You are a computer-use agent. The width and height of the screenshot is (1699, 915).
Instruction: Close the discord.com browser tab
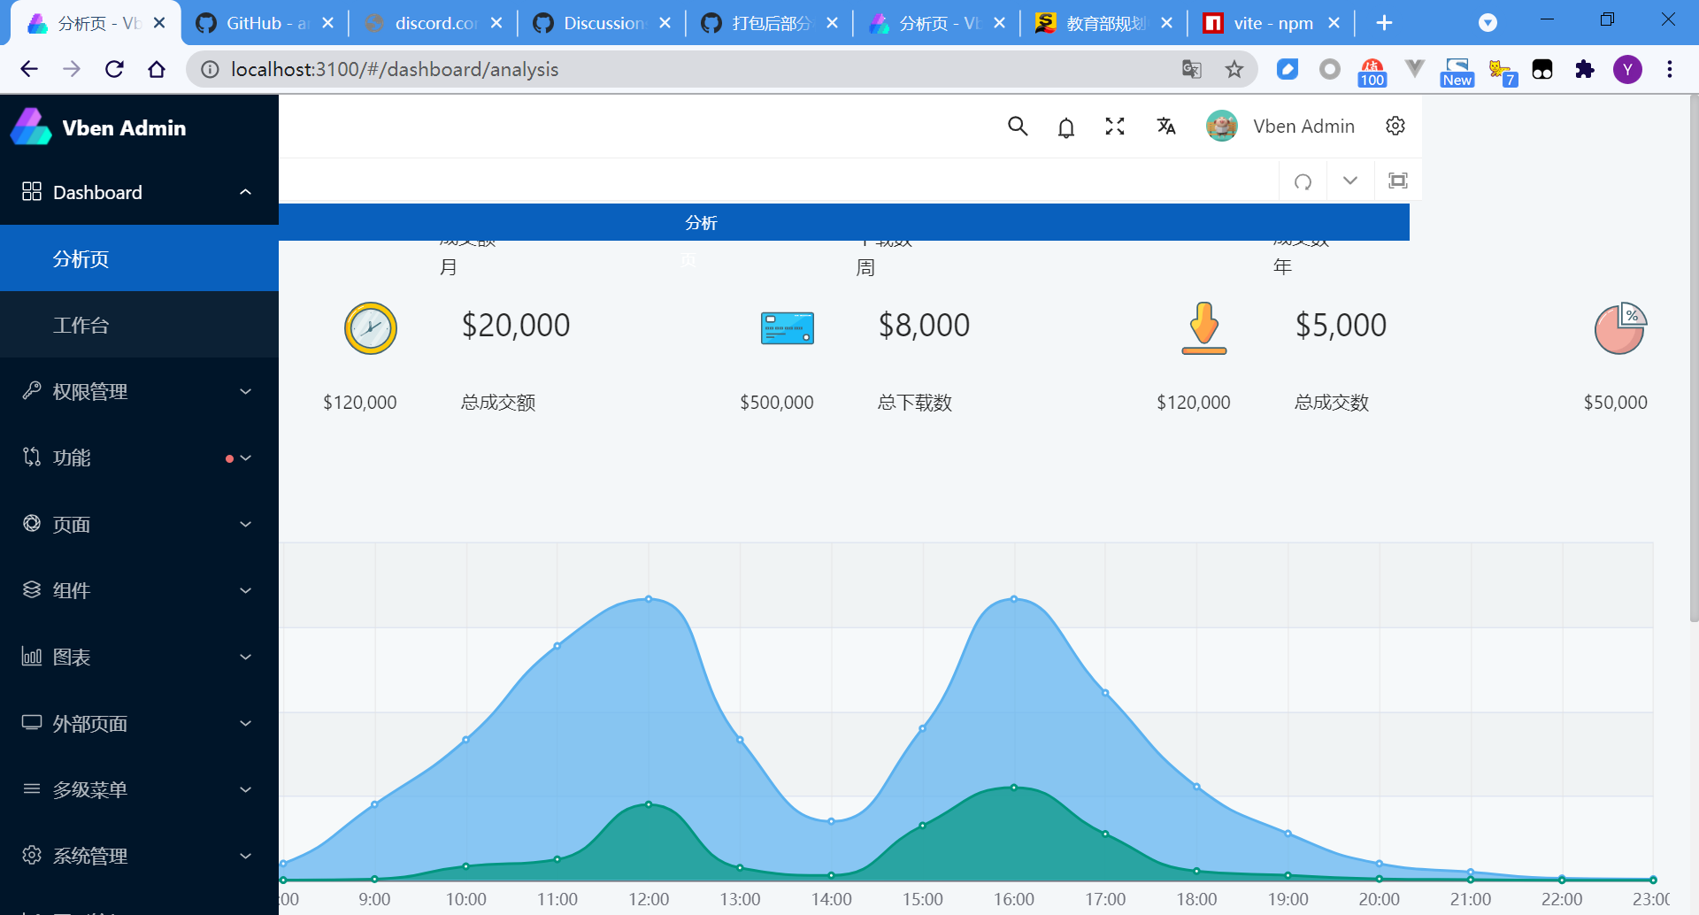coord(496,23)
